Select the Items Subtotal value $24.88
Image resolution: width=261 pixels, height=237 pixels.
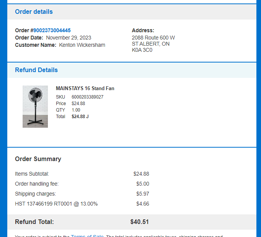pyautogui.click(x=141, y=174)
